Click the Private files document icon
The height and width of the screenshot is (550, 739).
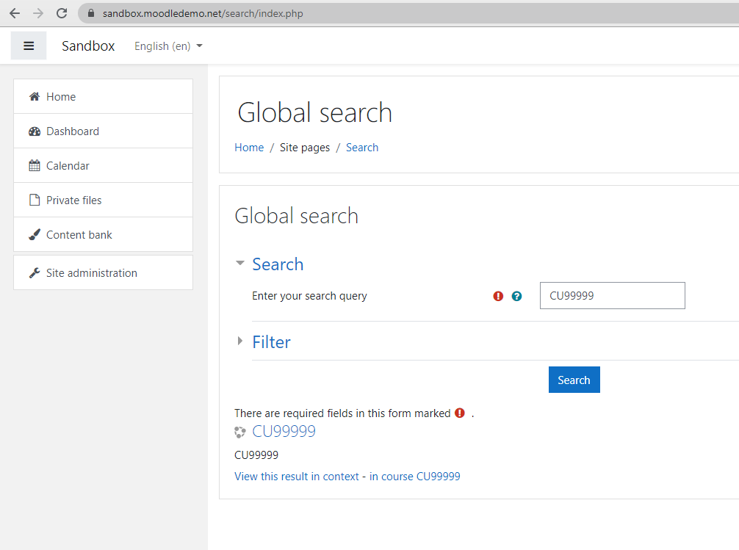click(x=35, y=200)
